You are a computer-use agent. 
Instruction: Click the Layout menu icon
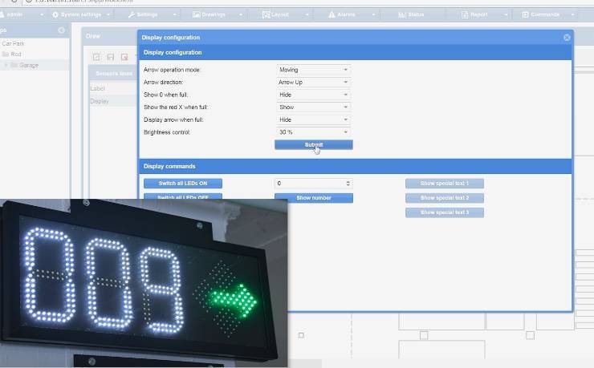click(265, 14)
